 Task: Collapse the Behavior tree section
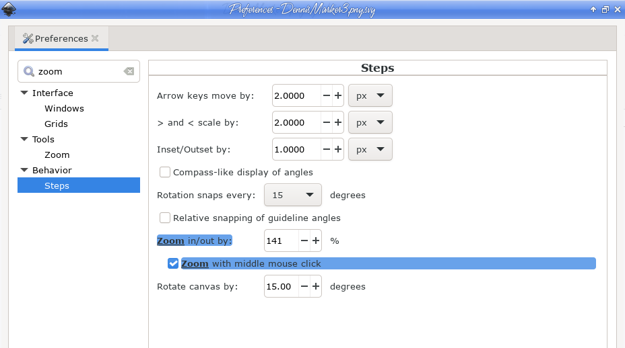[x=24, y=170]
